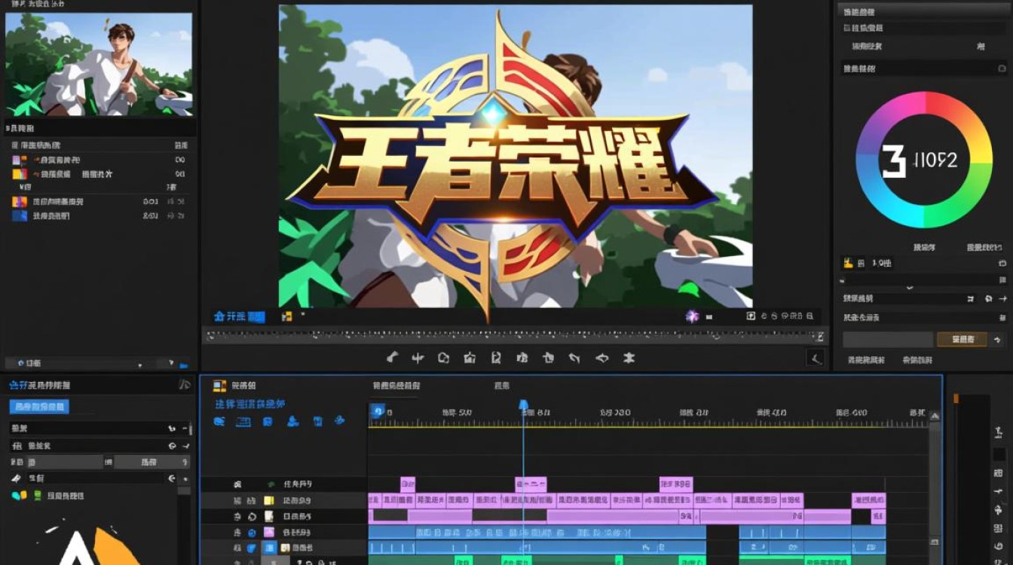Click the blue label at the monitor's bottom-left
Viewport: 1013px width, 565px height.
pyautogui.click(x=239, y=316)
